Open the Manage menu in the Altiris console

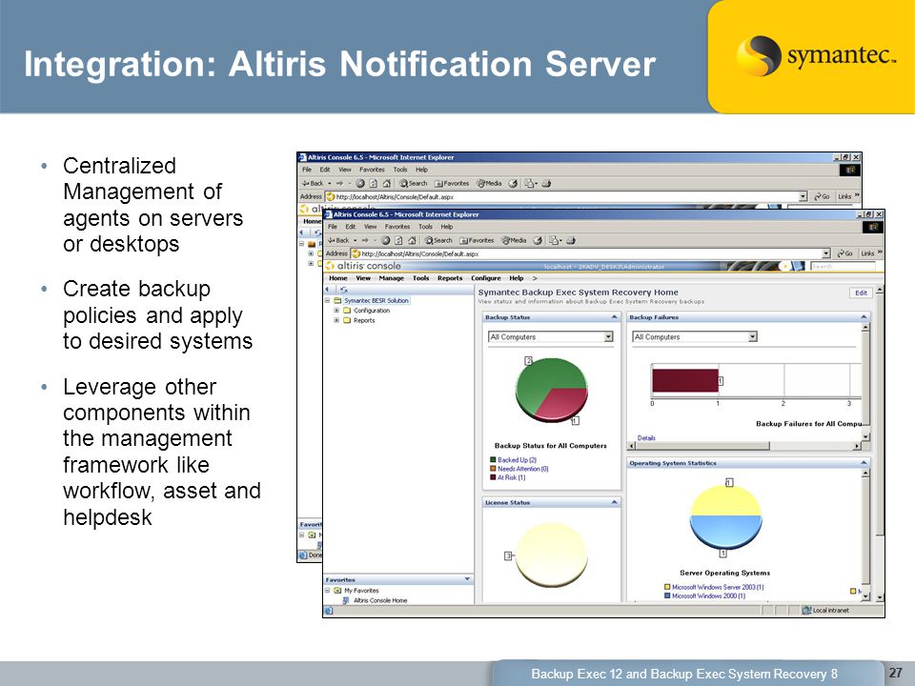(x=391, y=278)
